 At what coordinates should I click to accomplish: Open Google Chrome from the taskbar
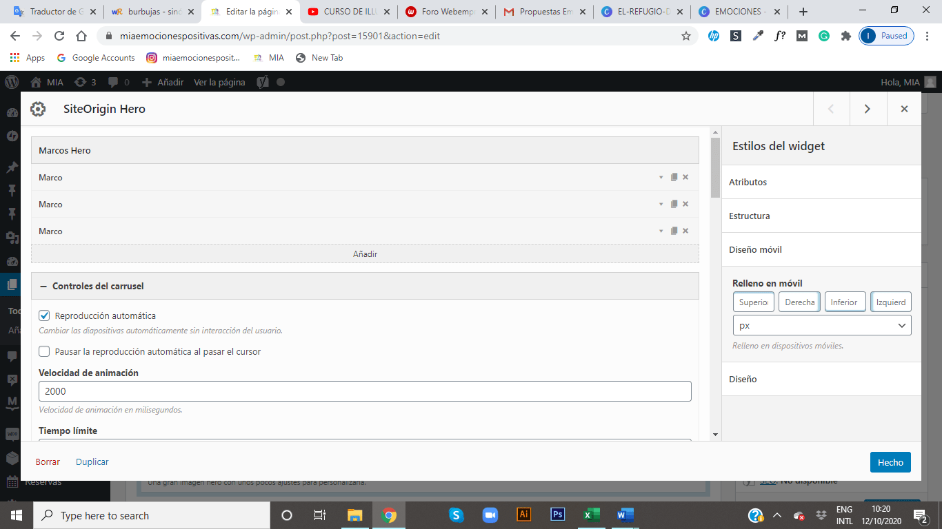pos(389,515)
